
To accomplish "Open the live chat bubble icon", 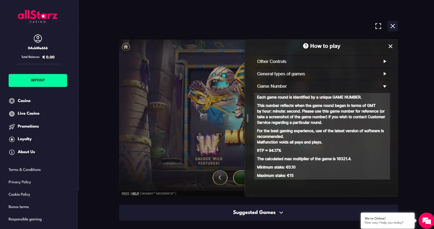I will pos(426,221).
